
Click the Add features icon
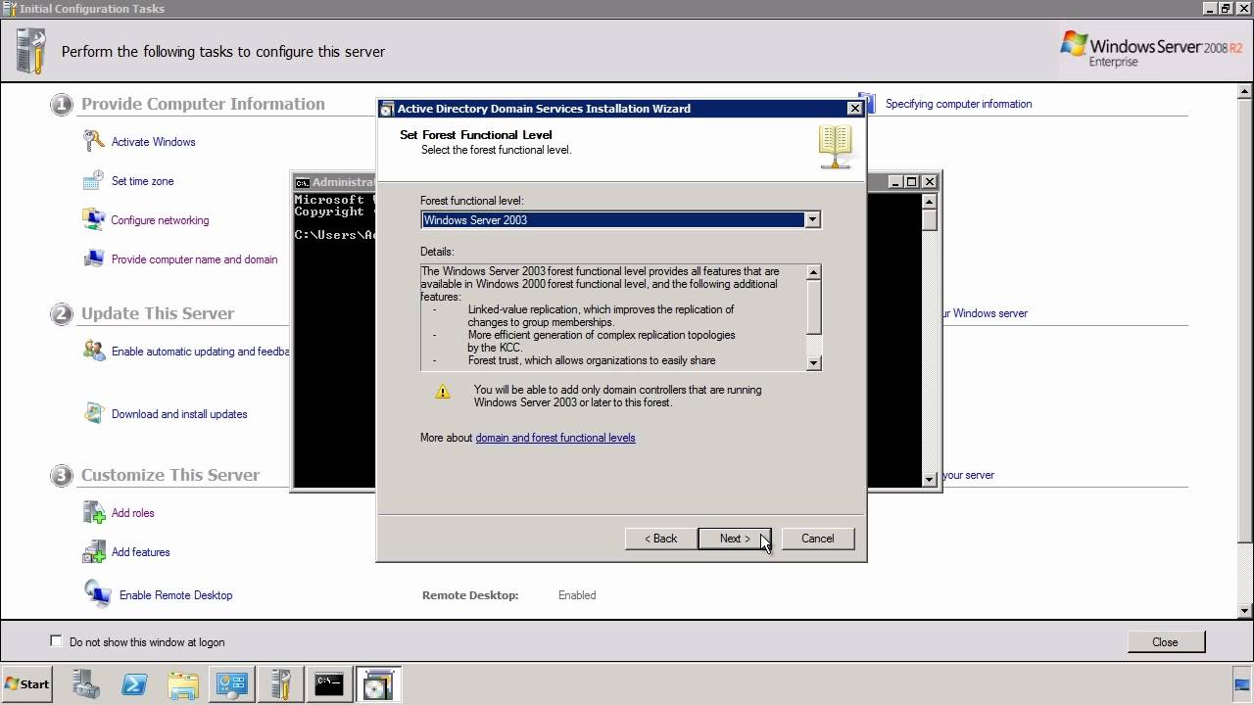[94, 551]
